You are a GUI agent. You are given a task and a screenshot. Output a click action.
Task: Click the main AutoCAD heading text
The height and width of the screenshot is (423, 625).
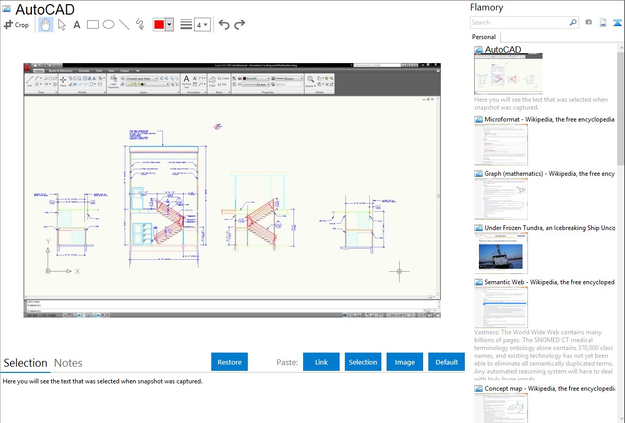pos(45,9)
